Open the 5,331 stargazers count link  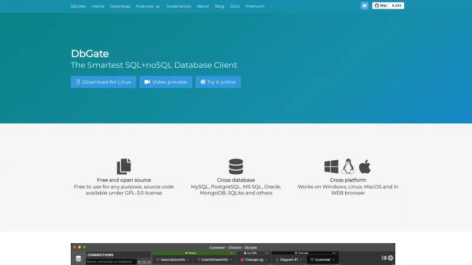pyautogui.click(x=396, y=6)
